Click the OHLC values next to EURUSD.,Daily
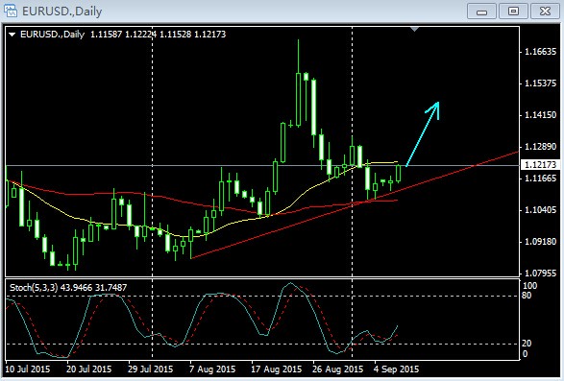The height and width of the screenshot is (381, 564). tap(158, 35)
